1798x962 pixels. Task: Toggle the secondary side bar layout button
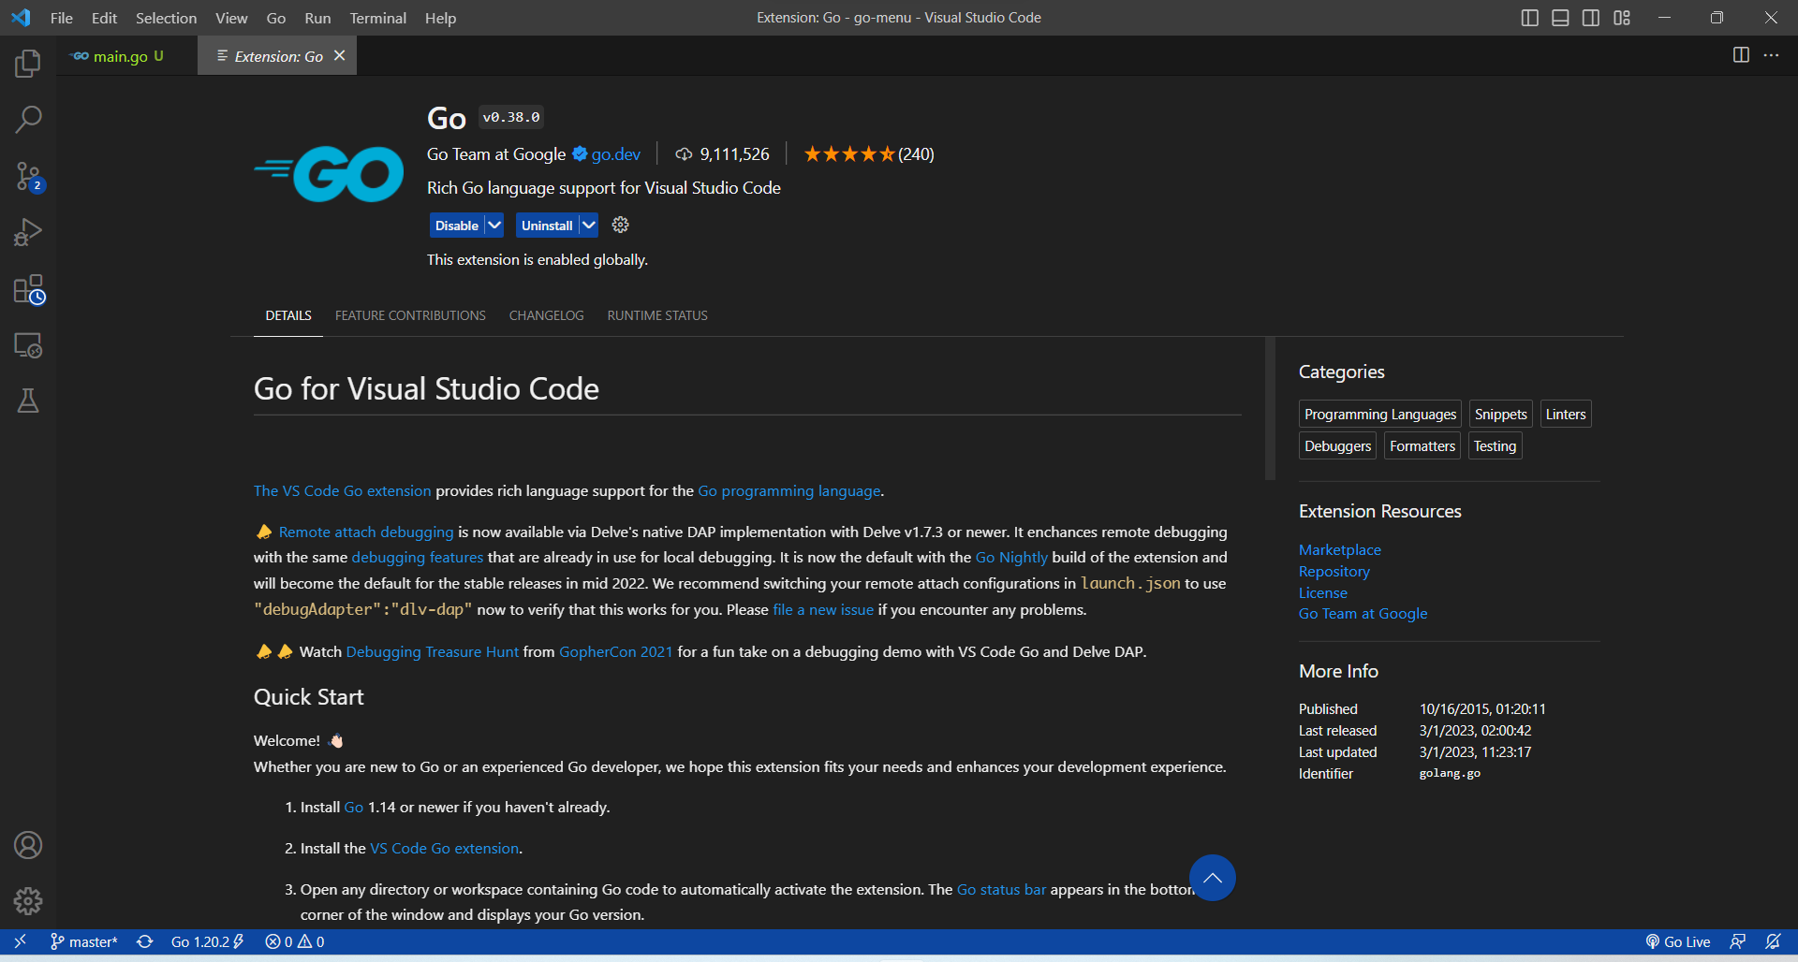(1591, 18)
